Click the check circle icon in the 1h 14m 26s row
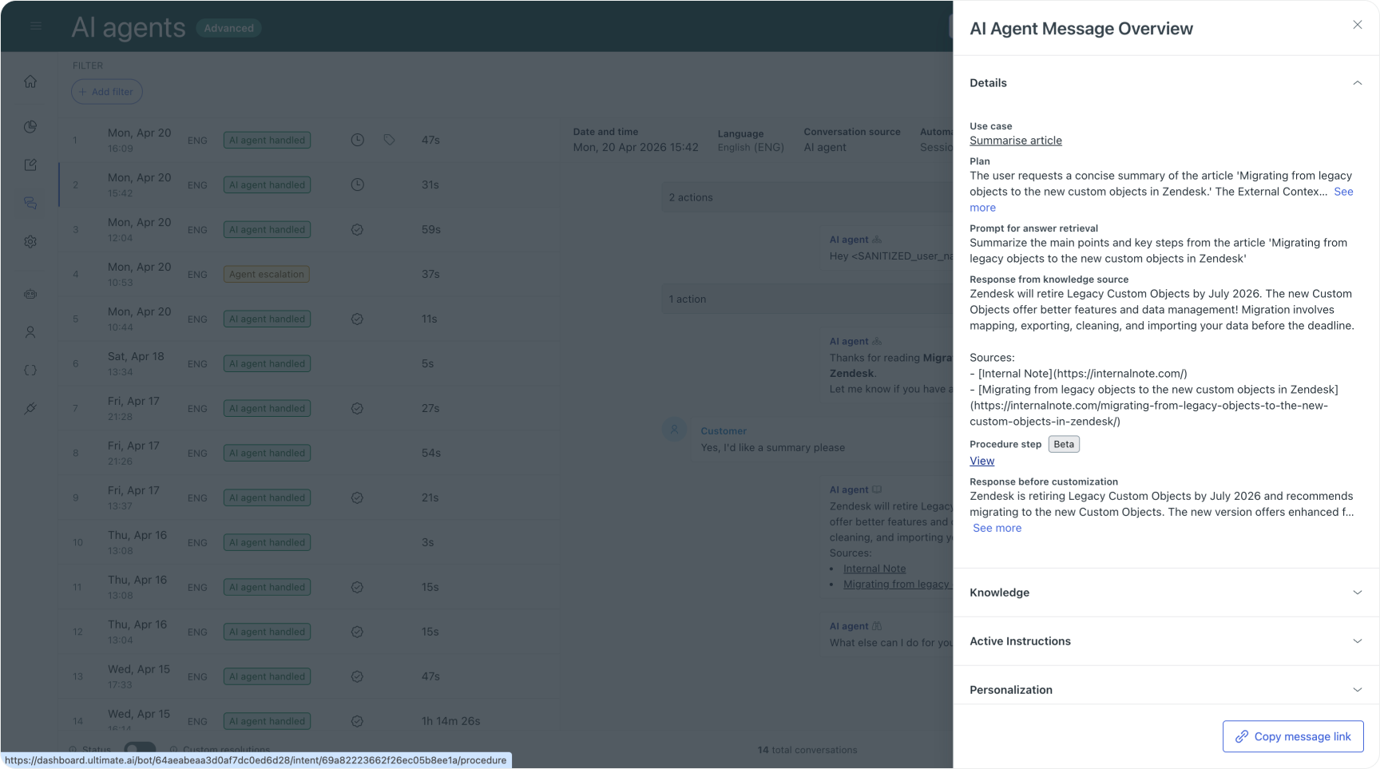Screen dimensions: 1380x769 tap(358, 721)
